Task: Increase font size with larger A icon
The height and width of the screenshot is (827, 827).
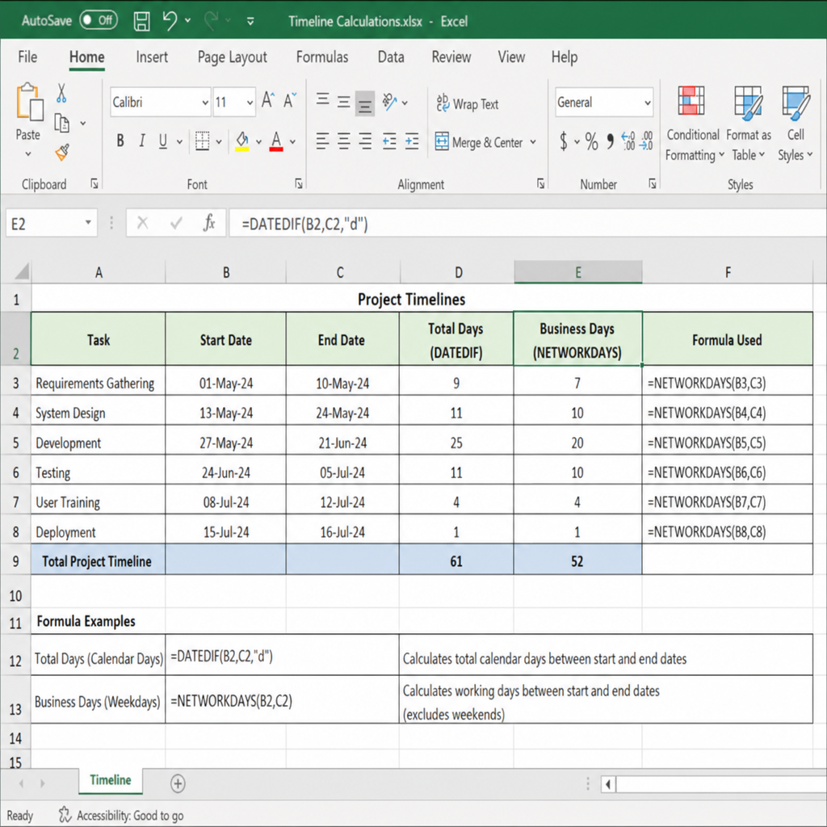Action: pos(268,101)
